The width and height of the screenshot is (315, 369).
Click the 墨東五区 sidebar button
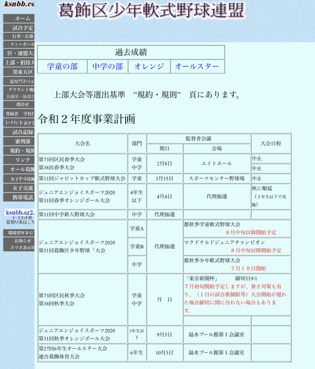19,72
